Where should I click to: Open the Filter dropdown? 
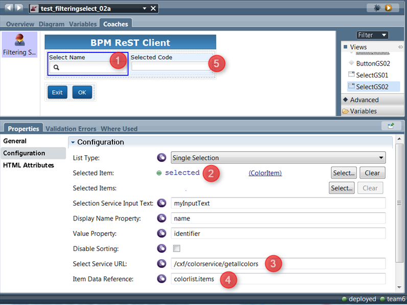[x=372, y=35]
